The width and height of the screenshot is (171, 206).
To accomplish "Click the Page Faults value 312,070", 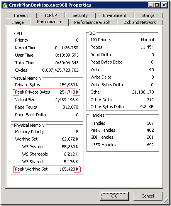I will tap(70, 107).
